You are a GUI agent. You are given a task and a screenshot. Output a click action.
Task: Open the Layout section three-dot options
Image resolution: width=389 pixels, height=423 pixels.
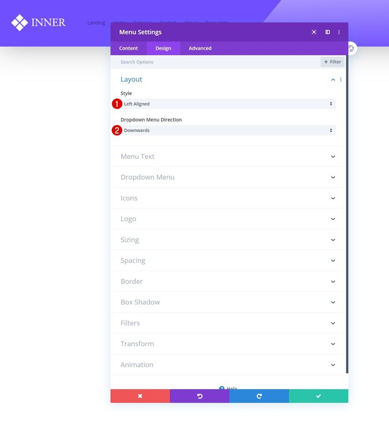click(341, 80)
